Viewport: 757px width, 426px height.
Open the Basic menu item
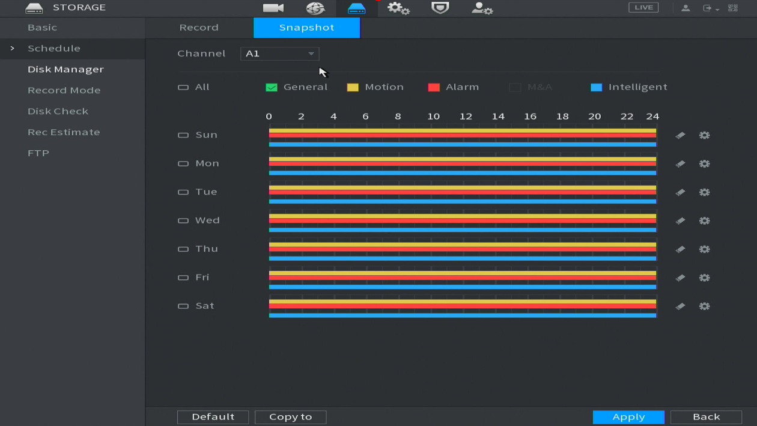pyautogui.click(x=42, y=28)
